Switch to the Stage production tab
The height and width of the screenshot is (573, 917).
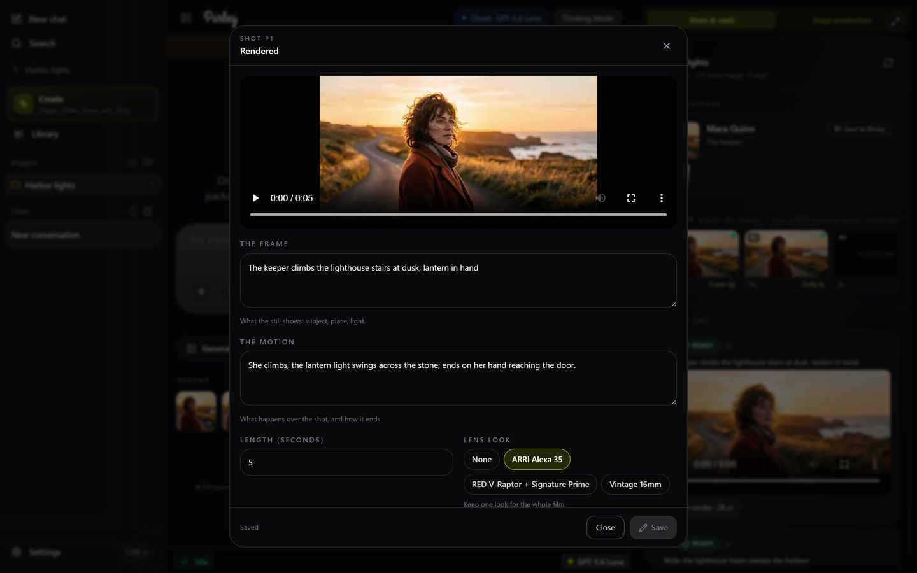(x=842, y=20)
